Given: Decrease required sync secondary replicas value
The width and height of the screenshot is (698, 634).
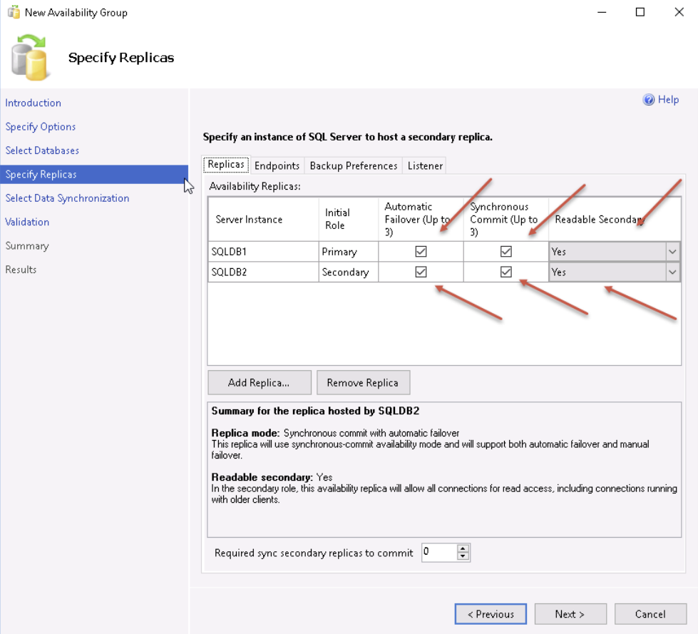Looking at the screenshot, I should pyautogui.click(x=463, y=556).
